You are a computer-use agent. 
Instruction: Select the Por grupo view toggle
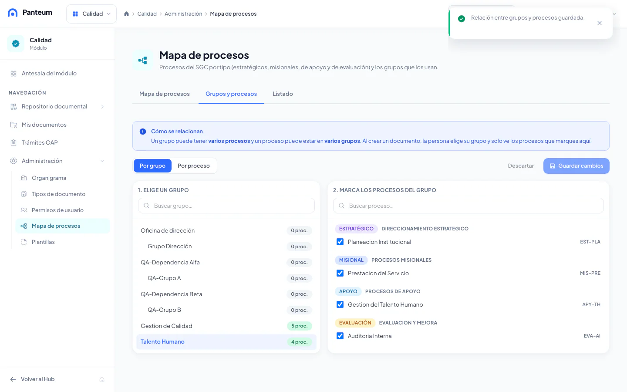tap(152, 166)
